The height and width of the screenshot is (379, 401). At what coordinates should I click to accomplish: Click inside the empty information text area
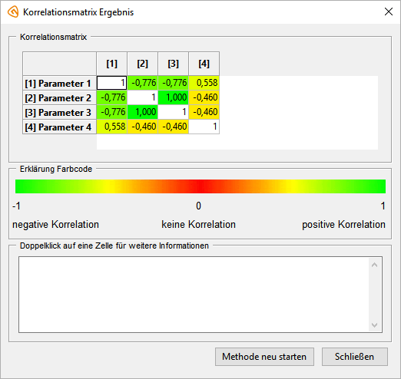coord(194,295)
